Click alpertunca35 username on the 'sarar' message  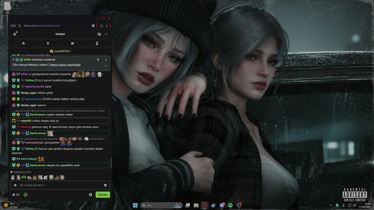[x=34, y=87]
